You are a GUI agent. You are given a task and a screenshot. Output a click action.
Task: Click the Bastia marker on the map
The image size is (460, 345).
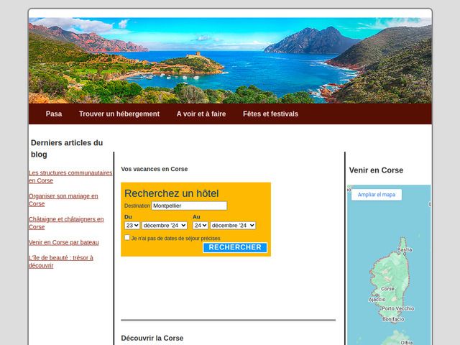point(405,250)
